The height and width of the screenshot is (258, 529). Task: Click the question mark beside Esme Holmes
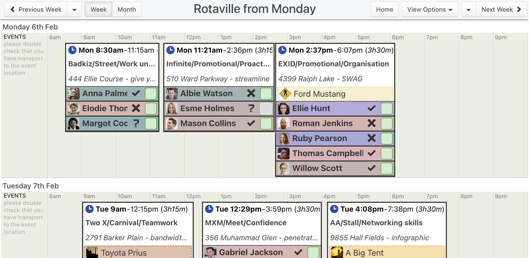point(251,108)
